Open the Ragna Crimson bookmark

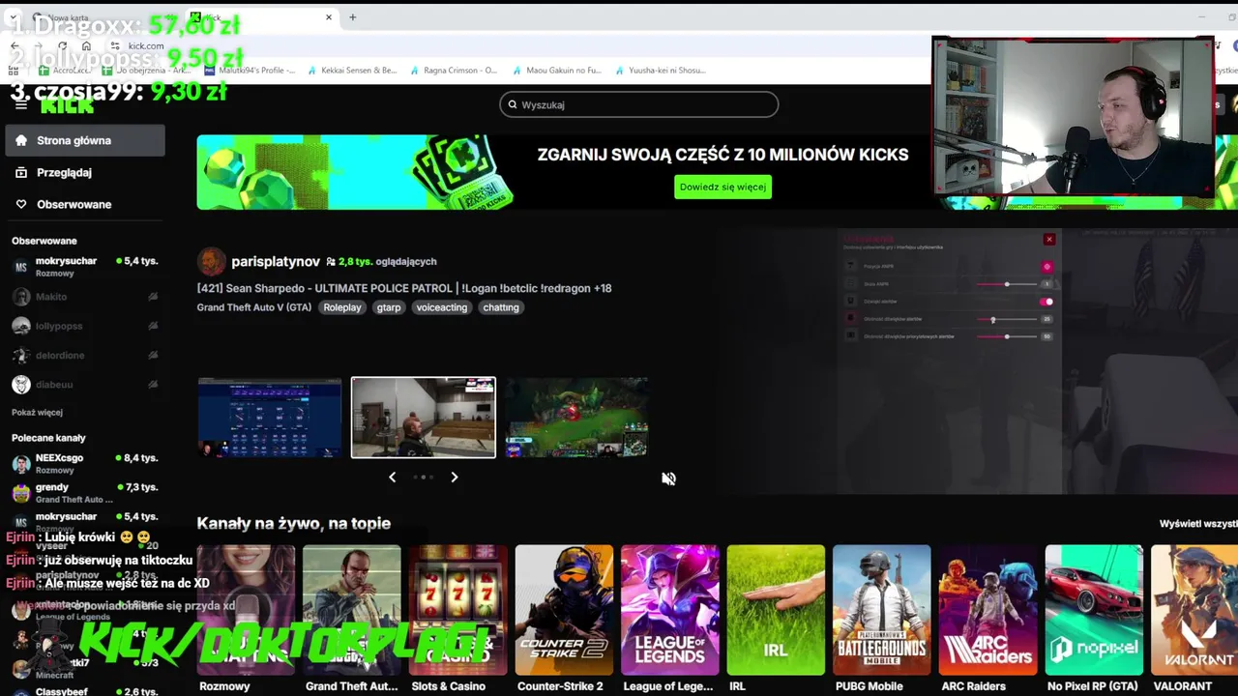[x=455, y=71]
